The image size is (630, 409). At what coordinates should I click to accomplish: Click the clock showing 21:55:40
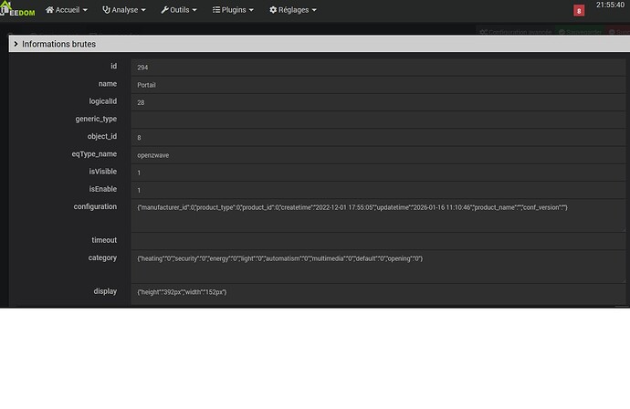(610, 5)
